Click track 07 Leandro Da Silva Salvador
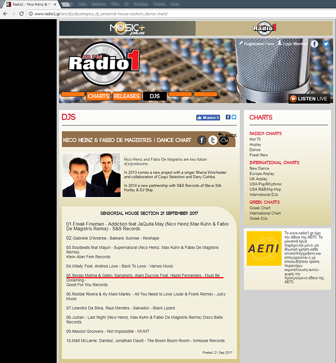 121,308
